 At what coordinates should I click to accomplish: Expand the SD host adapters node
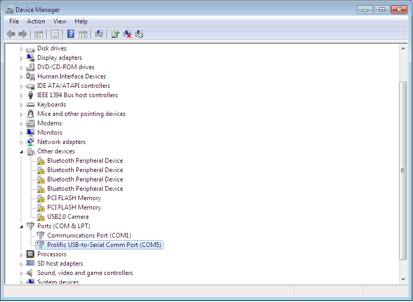coord(22,264)
